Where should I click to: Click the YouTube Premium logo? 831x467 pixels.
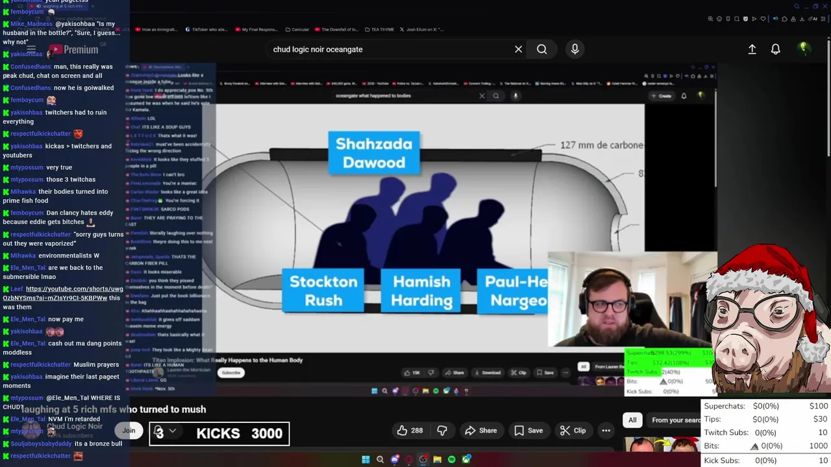pyautogui.click(x=73, y=49)
